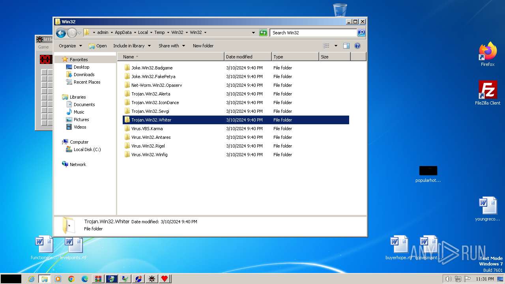Create a New folder

203,46
